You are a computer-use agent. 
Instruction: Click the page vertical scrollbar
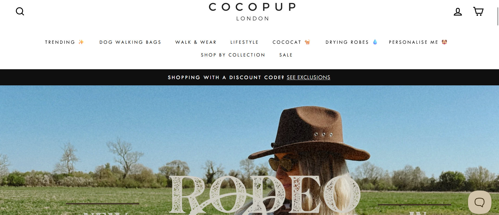point(498,16)
